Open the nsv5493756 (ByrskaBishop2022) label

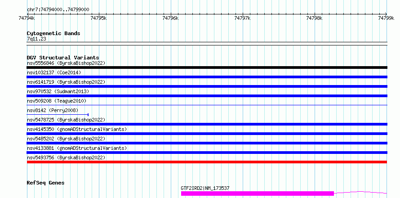[66, 157]
